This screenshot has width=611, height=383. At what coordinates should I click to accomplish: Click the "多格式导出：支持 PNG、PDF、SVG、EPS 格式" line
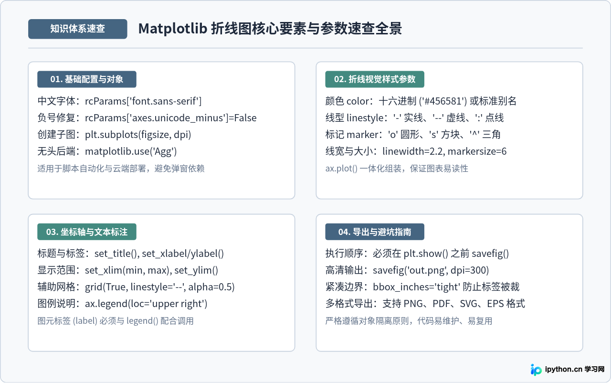(425, 304)
